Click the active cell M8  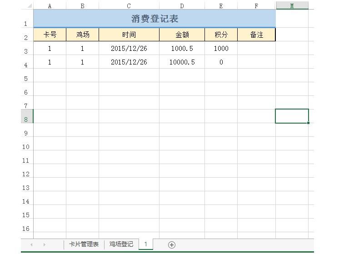[292, 116]
